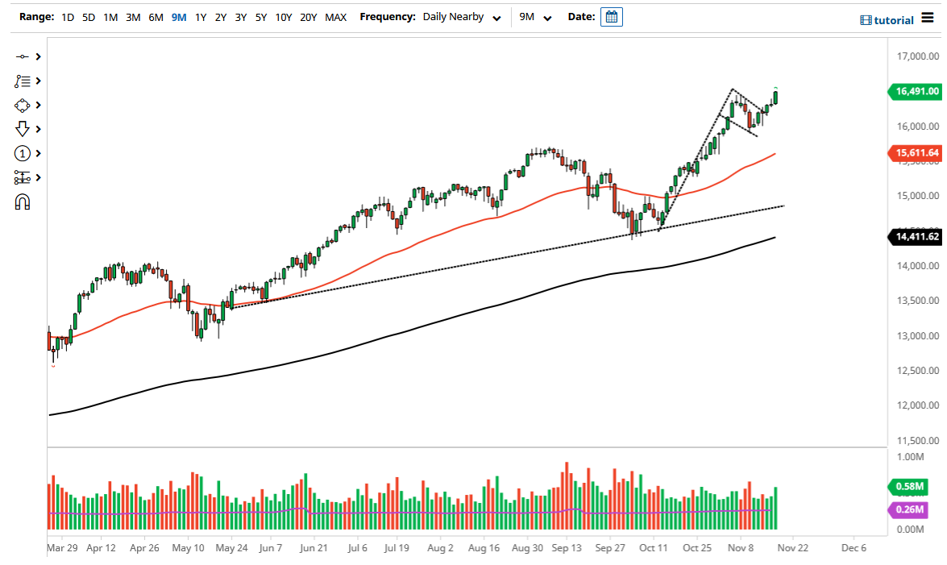947x565 pixels.
Task: Select the 5D range option
Action: coord(89,17)
